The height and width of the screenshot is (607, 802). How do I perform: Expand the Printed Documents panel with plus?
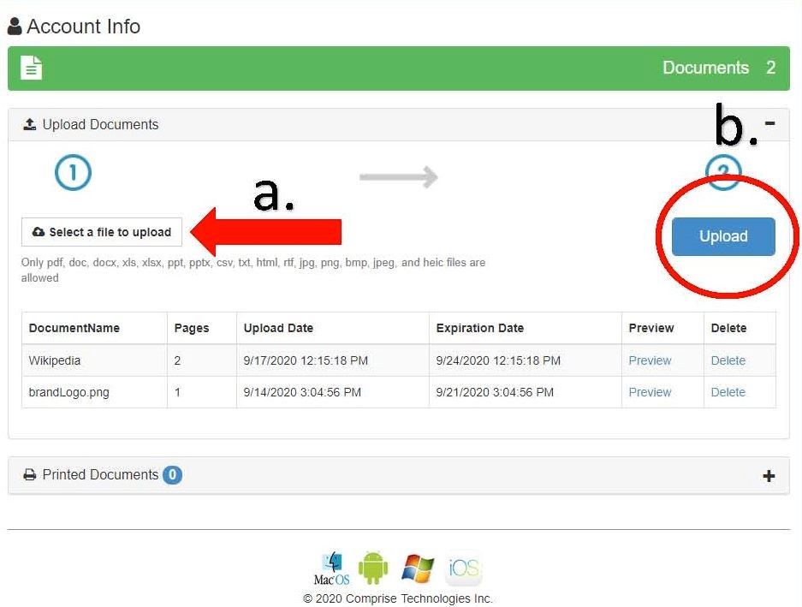coord(769,476)
